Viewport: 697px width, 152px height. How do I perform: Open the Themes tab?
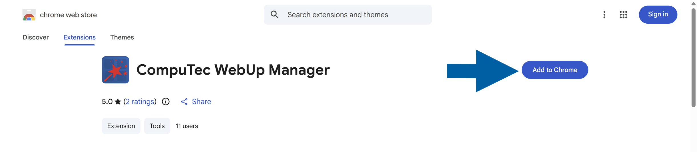122,37
